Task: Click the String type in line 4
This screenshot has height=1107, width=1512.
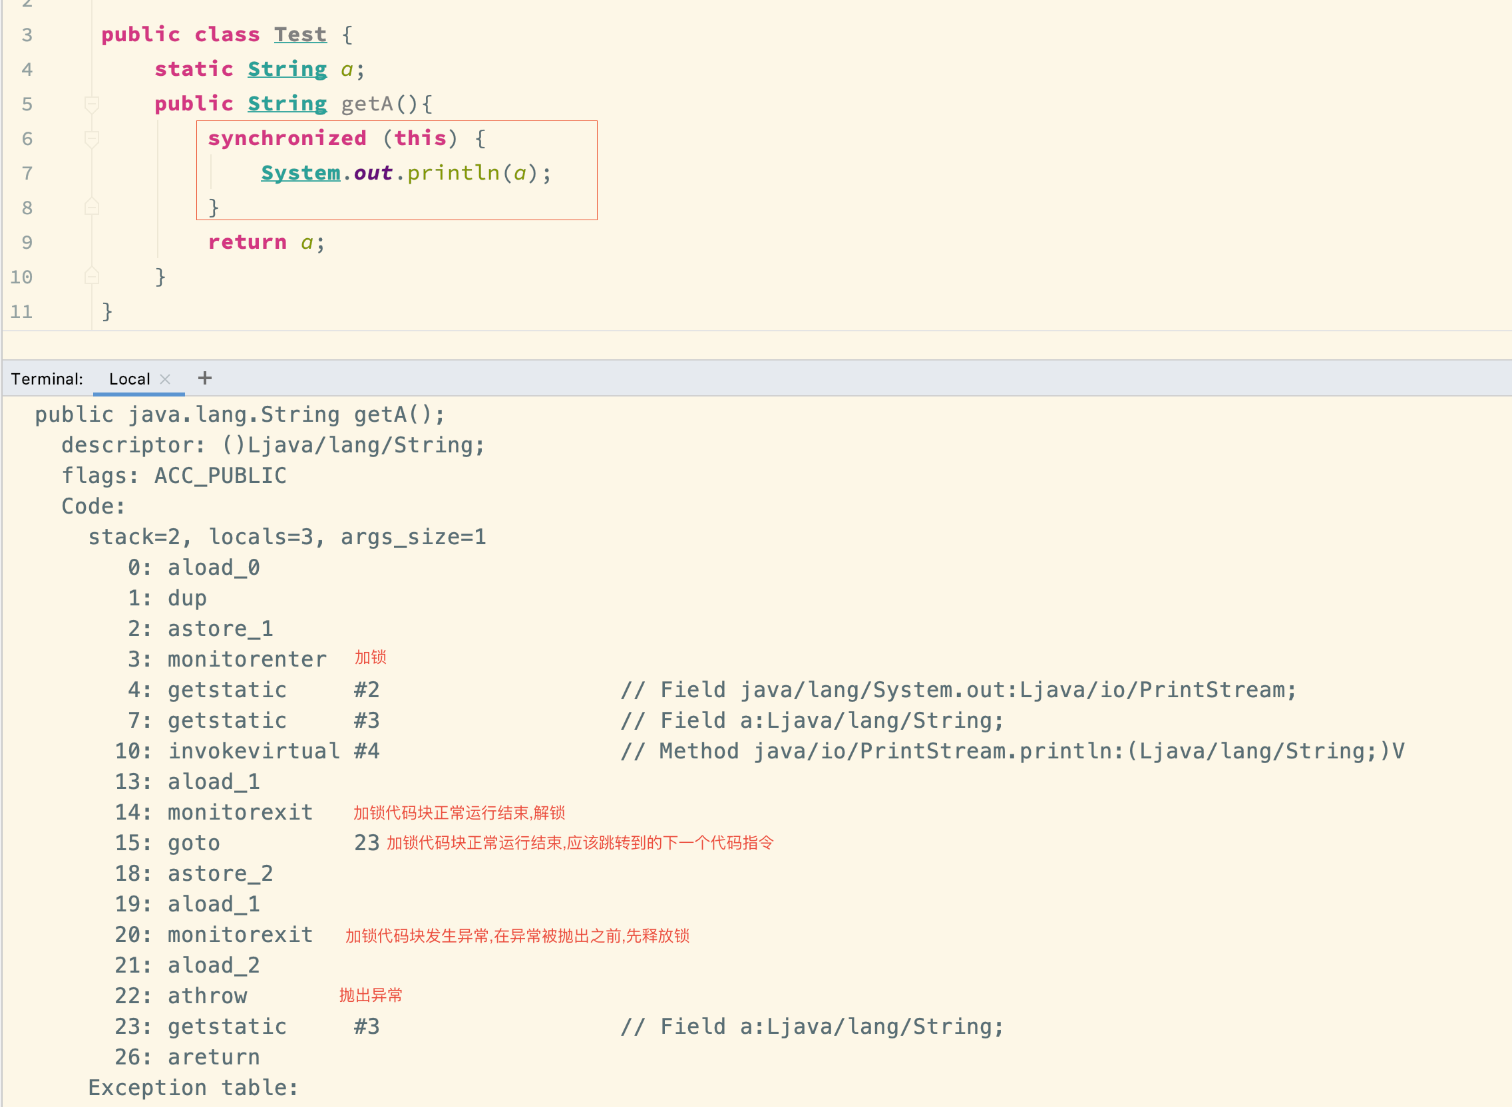Action: [287, 69]
